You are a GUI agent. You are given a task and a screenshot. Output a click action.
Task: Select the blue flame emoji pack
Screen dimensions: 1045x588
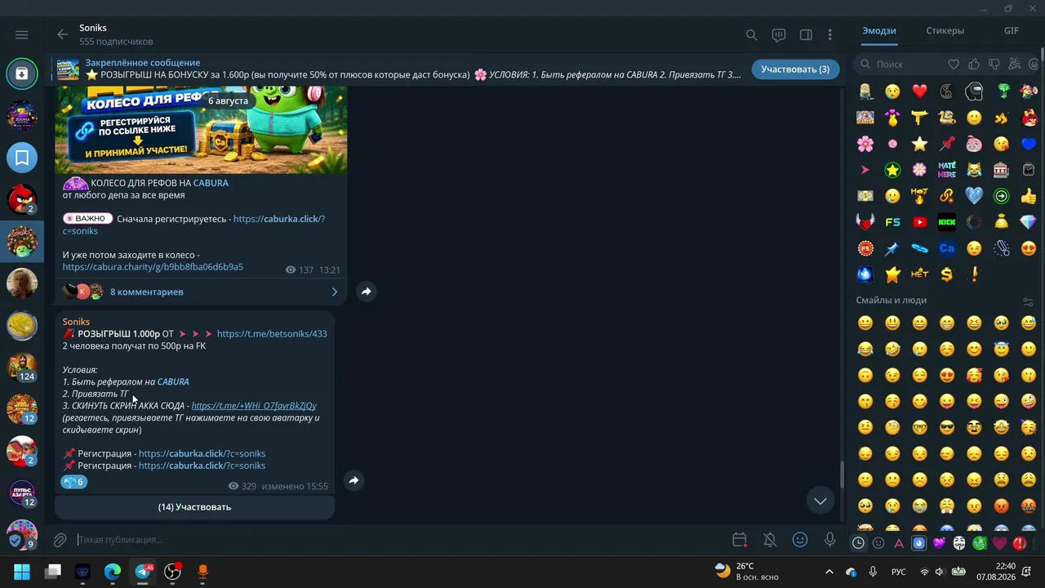pos(919,543)
